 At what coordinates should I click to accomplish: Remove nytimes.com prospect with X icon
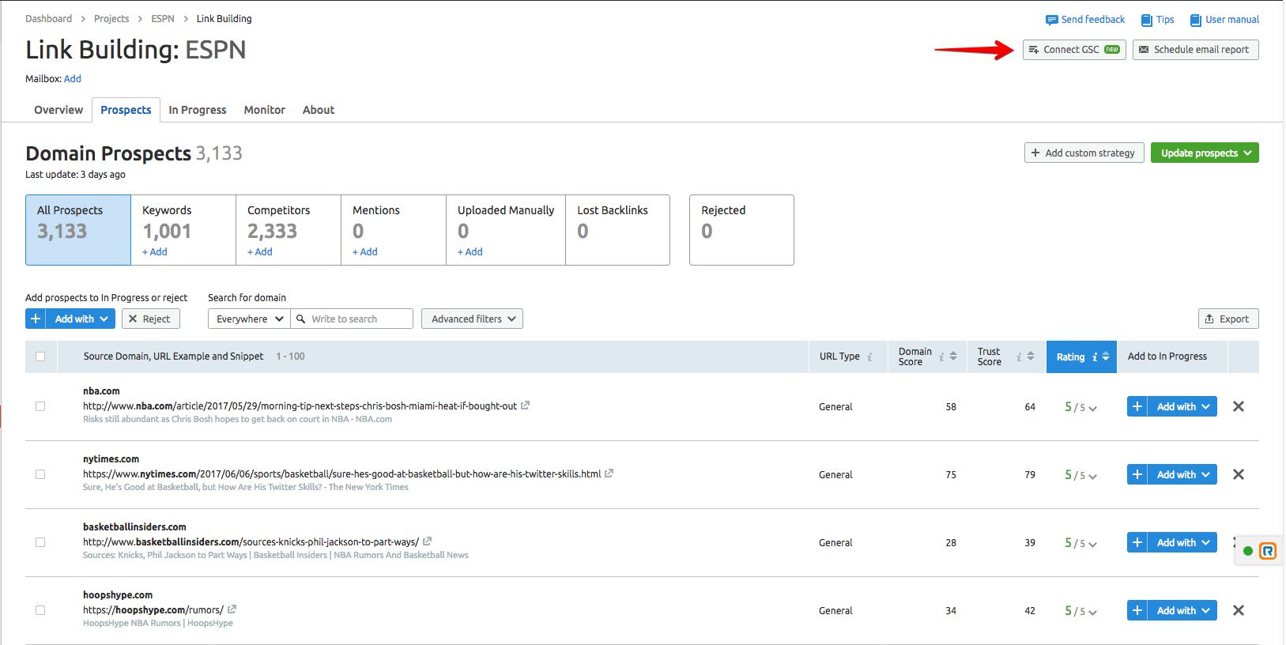(x=1239, y=474)
